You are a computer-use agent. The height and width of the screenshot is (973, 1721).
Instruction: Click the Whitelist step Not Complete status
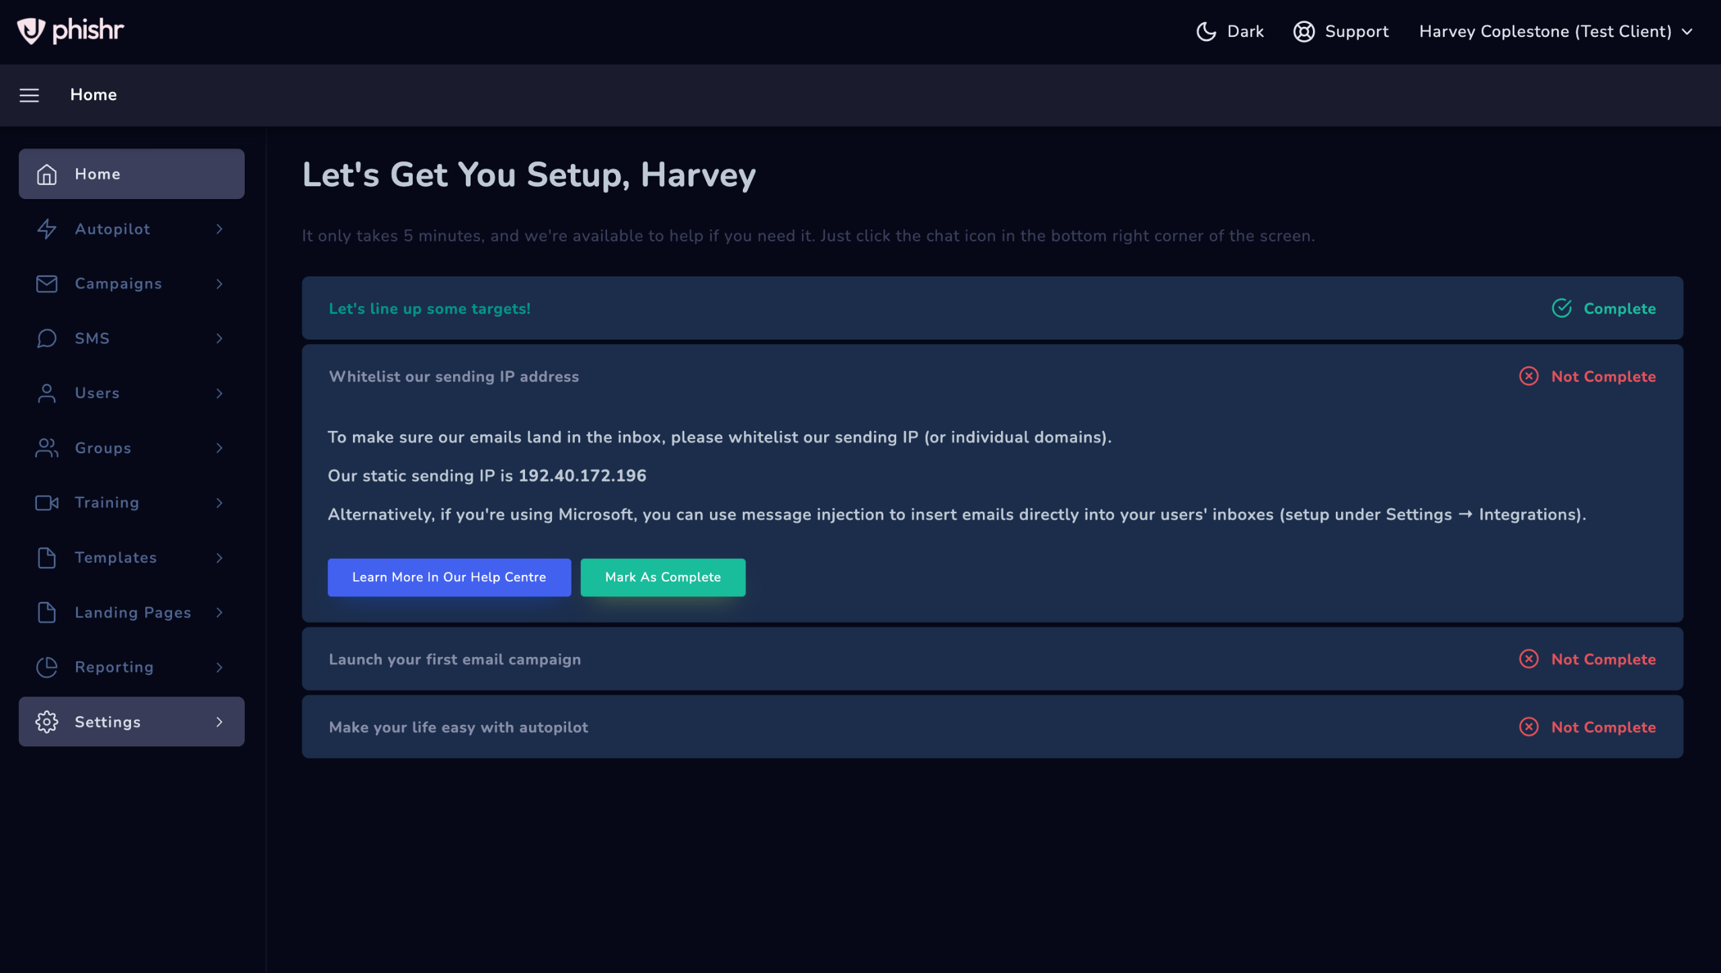(1587, 377)
